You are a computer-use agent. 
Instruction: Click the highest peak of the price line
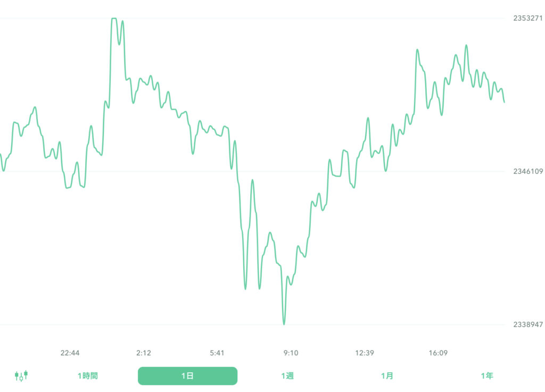point(113,19)
